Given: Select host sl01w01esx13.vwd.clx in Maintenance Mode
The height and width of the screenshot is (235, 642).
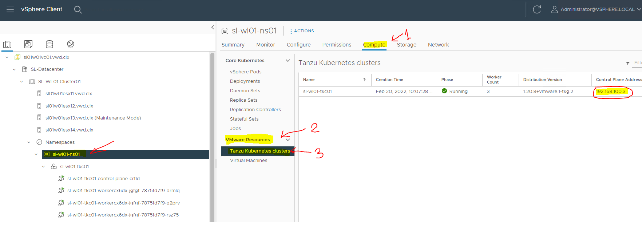Looking at the screenshot, I should pyautogui.click(x=93, y=118).
